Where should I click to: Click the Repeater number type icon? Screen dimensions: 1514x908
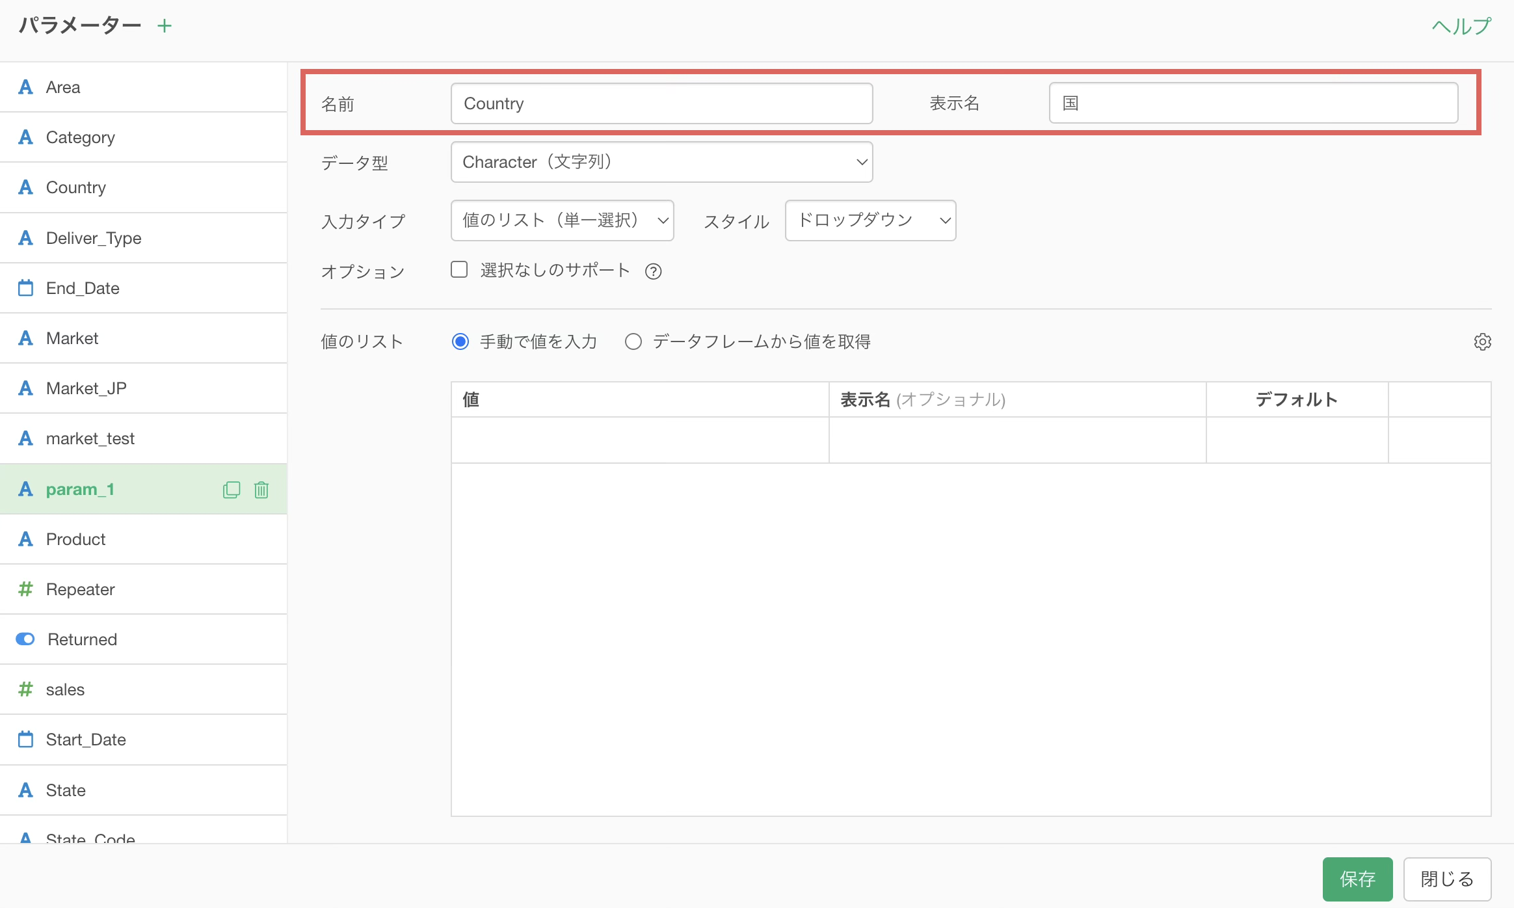(25, 589)
